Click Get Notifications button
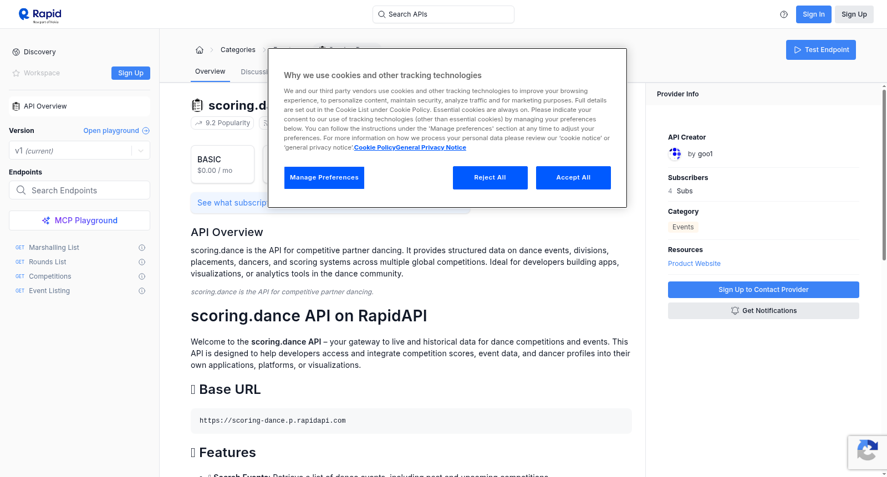This screenshot has height=477, width=887. point(763,311)
